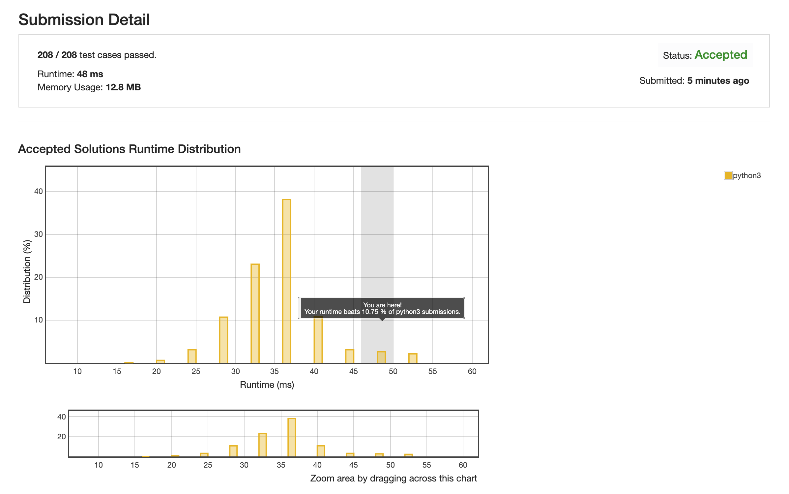789x494 pixels.
Task: Click the 24 ms distribution bar
Action: [192, 356]
